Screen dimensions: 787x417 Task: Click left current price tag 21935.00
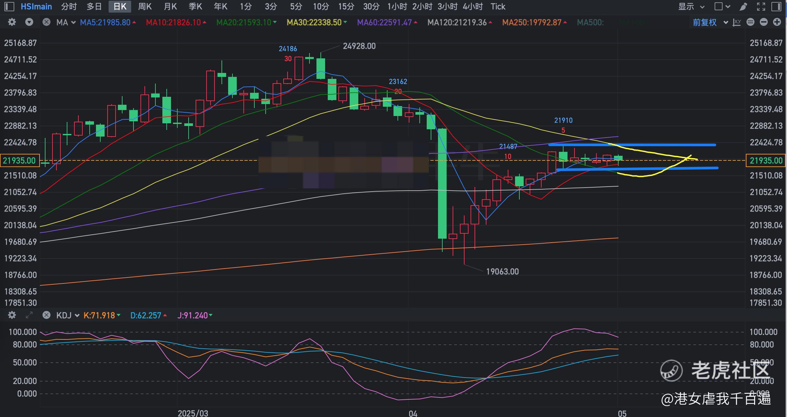click(20, 160)
